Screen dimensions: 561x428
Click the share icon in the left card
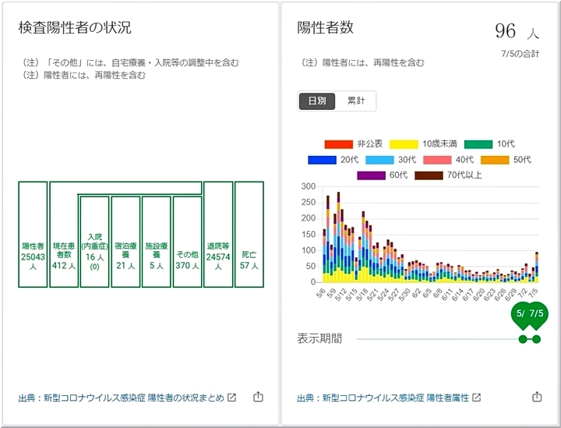pos(258,397)
